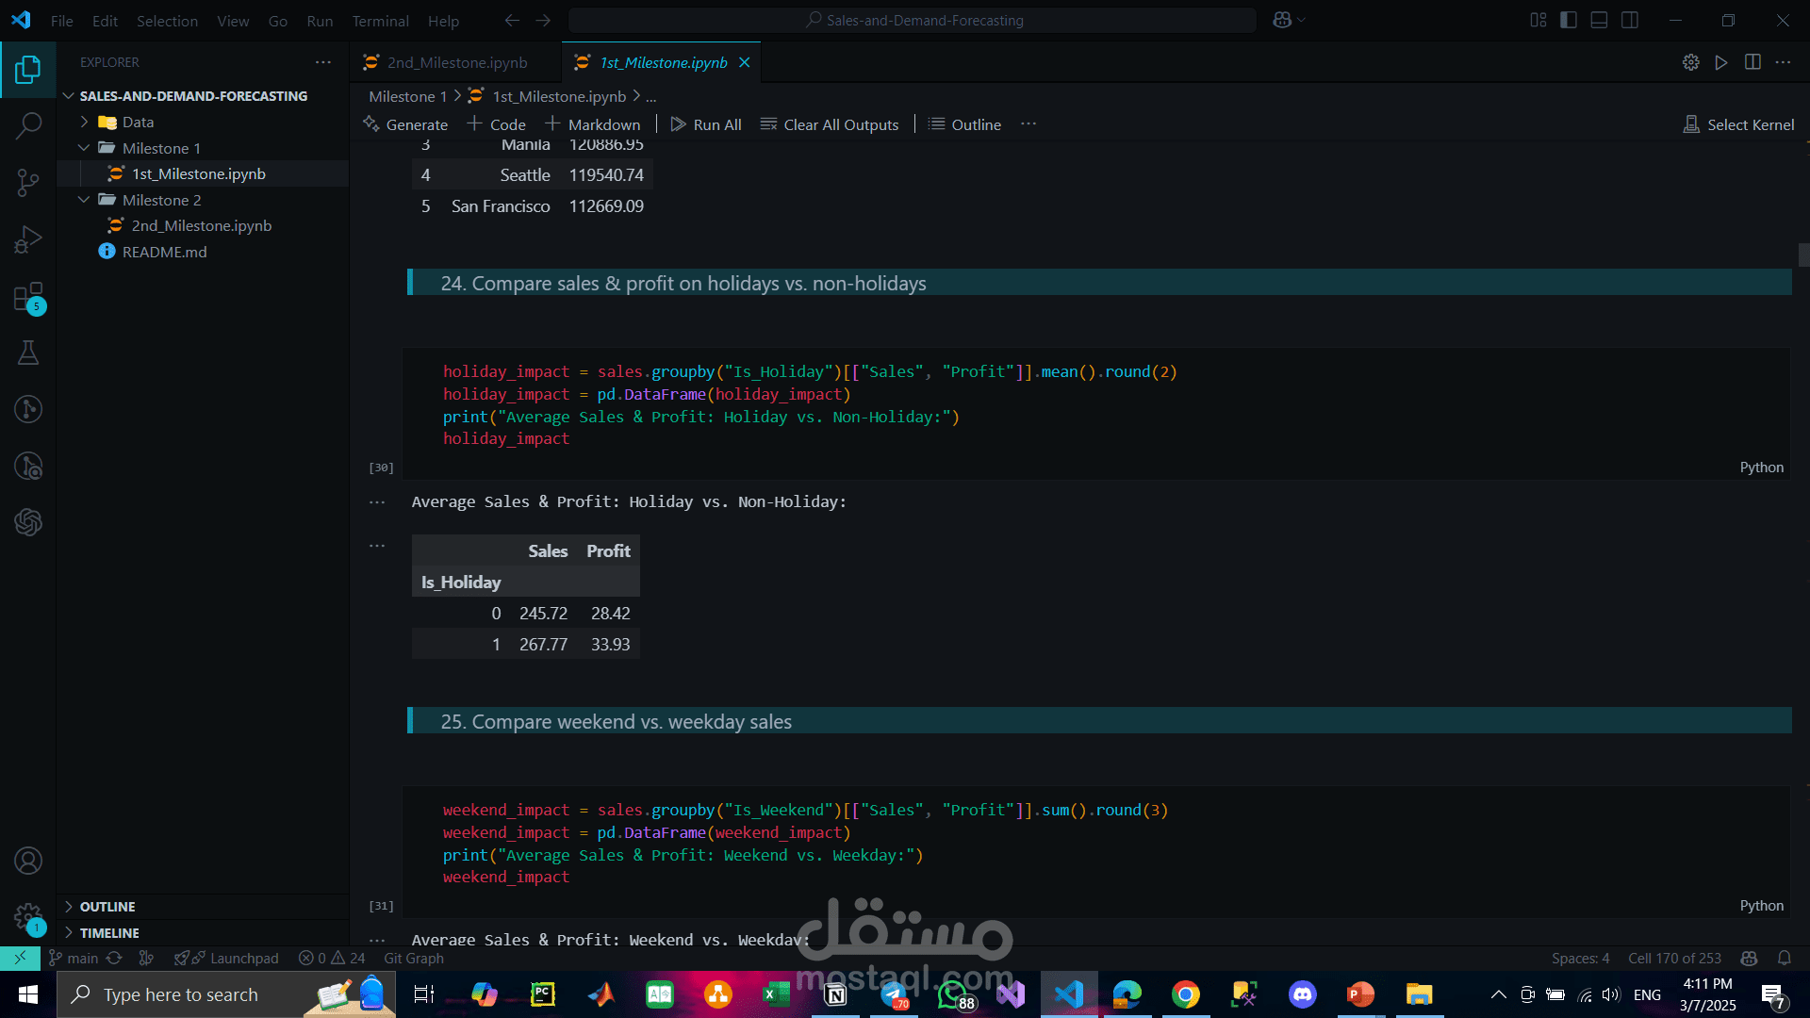Click Select Kernel button
The image size is (1810, 1018).
tap(1738, 124)
